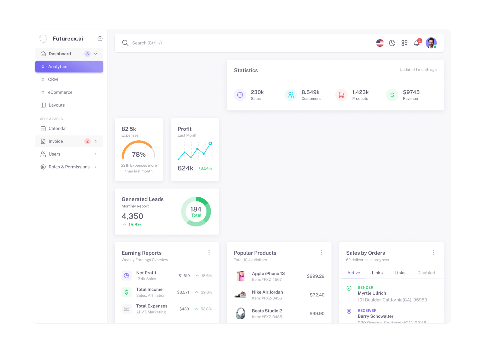Click the Products cart icon

(341, 95)
